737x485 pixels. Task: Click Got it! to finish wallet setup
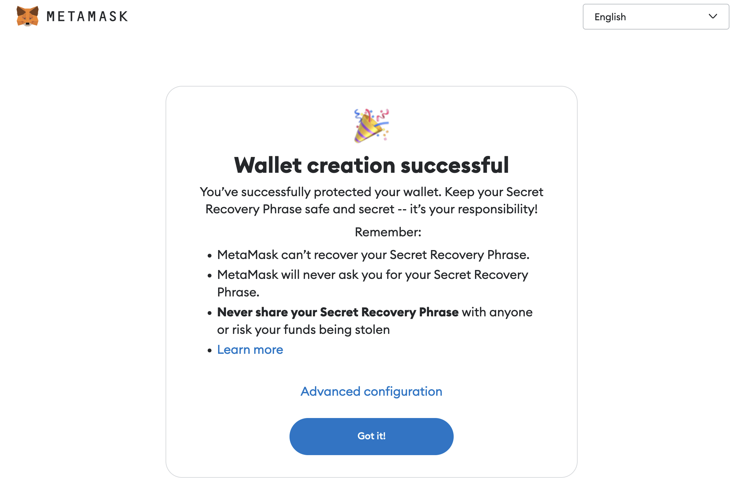pyautogui.click(x=371, y=436)
